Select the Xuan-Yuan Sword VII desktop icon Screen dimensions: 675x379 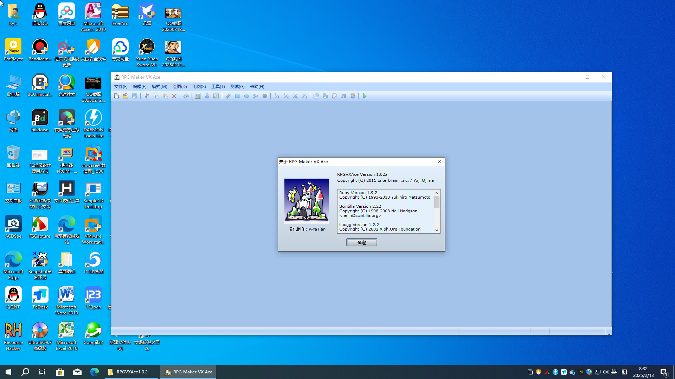tap(147, 53)
